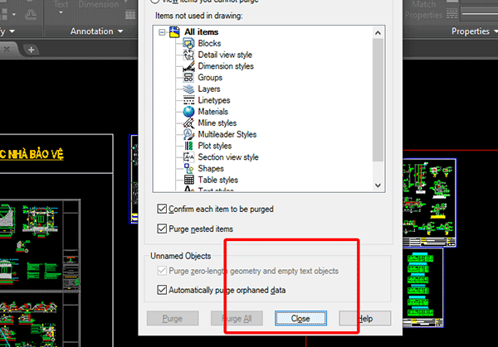Click the Materials globe icon
Screen dimensions: 498x347
click(188, 112)
